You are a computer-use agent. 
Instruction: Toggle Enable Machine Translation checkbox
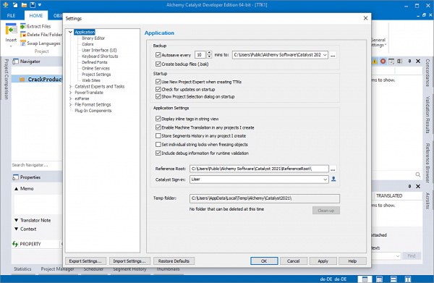pos(158,127)
